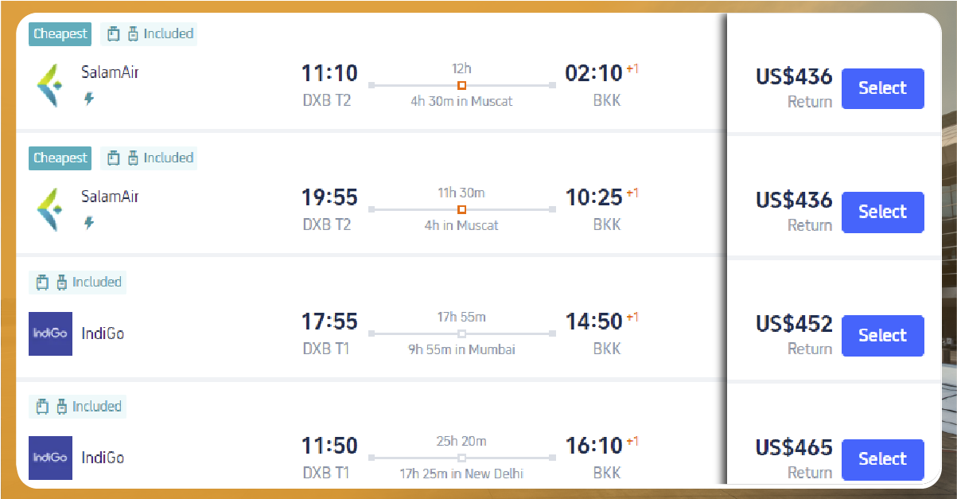This screenshot has width=957, height=499.
Task: Click the 17h 25m in New Delhi layover text
Action: pos(461,474)
